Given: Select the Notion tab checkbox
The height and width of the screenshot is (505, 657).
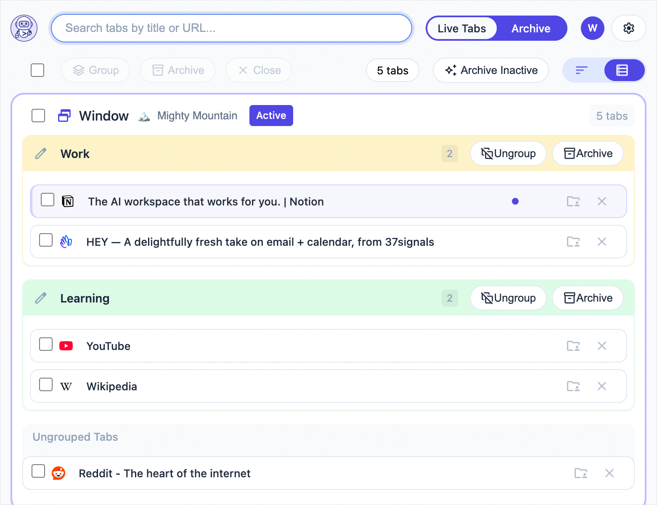Looking at the screenshot, I should (x=48, y=200).
